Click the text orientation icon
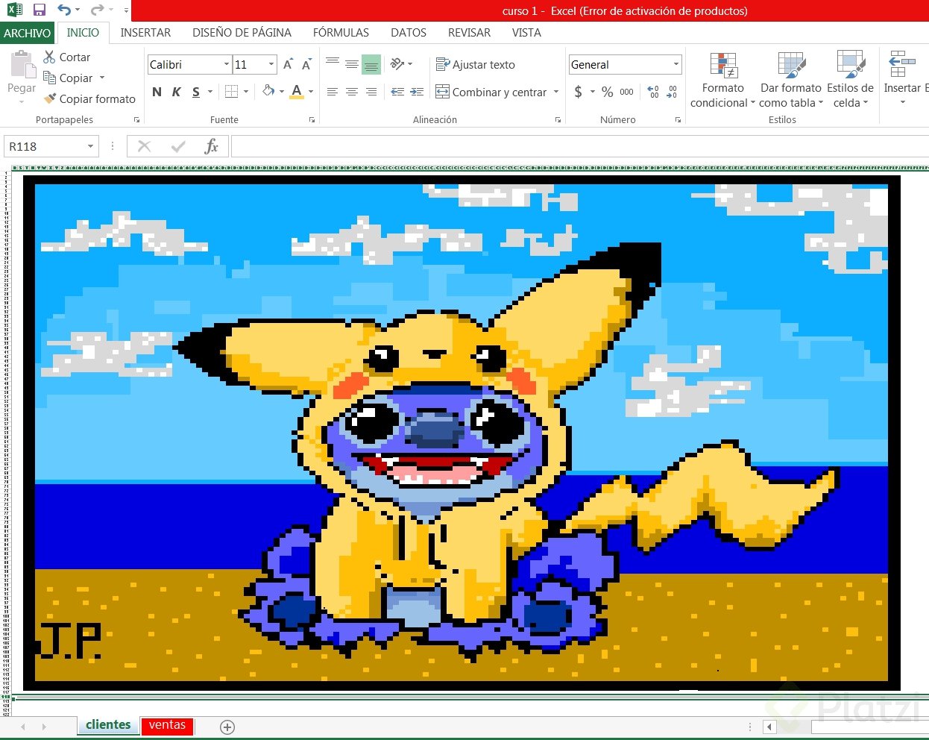The width and height of the screenshot is (929, 740). (397, 64)
